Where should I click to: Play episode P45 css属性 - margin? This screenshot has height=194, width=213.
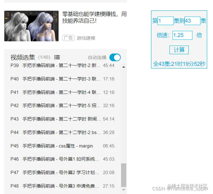(63, 146)
